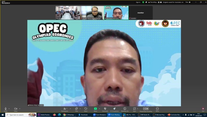207x117 pixels.
Task: Open AI Companion from the meeting toolbar
Action: tap(115, 109)
